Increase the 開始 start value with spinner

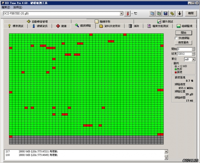pyautogui.click(x=193, y=48)
